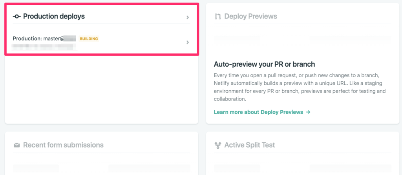Click the pull request icon beside Deploy Previews
This screenshot has width=402, height=175.
tap(217, 16)
